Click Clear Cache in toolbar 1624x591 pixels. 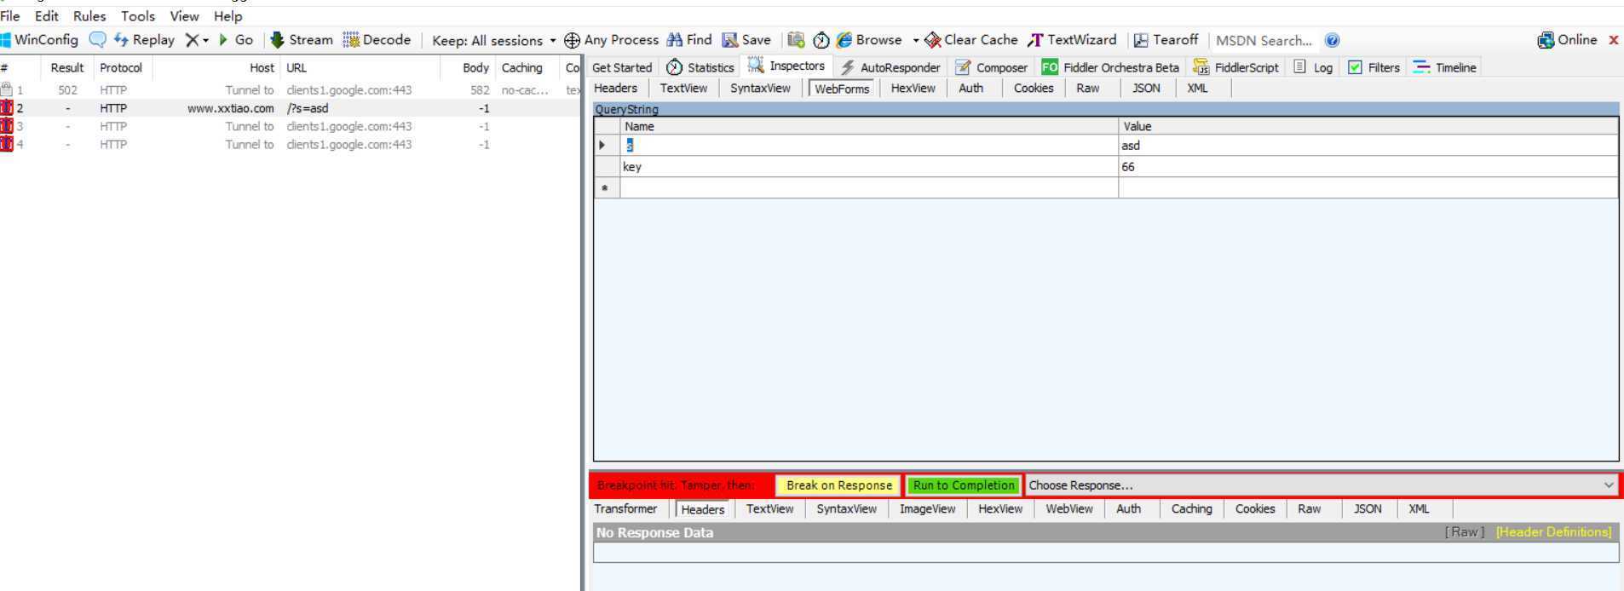[971, 40]
